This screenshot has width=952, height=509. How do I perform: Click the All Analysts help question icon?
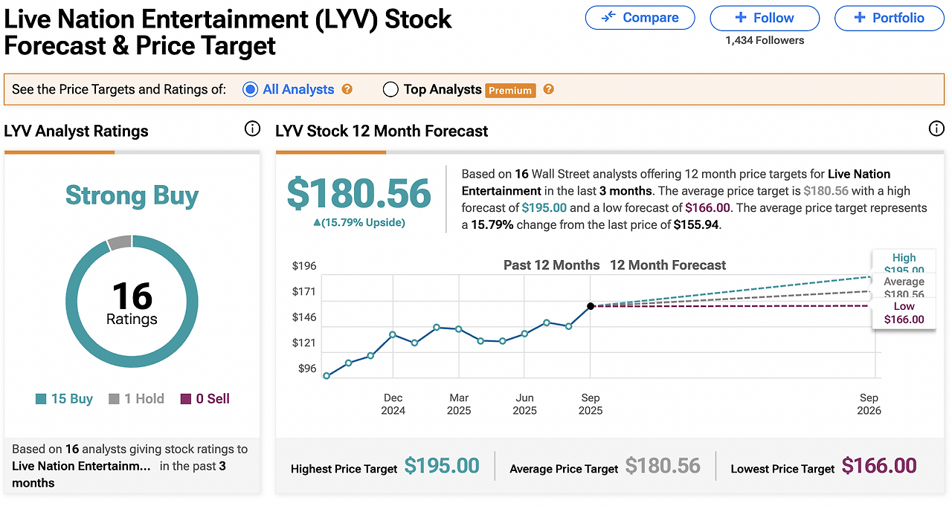click(x=347, y=89)
